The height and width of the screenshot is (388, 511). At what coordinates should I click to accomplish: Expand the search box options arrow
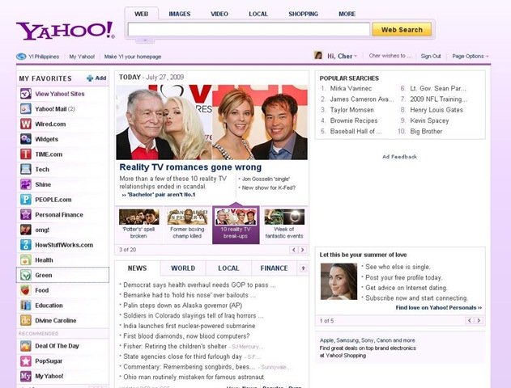(145, 40)
